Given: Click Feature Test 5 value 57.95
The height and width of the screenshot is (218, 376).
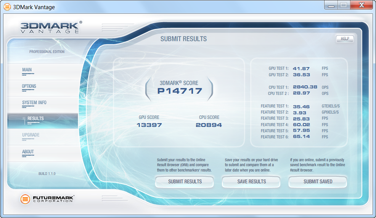Looking at the screenshot, I should [x=301, y=131].
